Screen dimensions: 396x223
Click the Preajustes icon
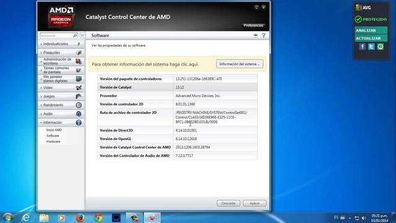[x=79, y=53]
